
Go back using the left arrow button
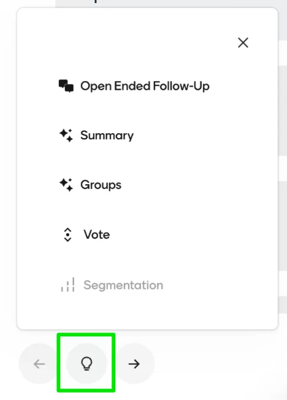click(x=39, y=364)
